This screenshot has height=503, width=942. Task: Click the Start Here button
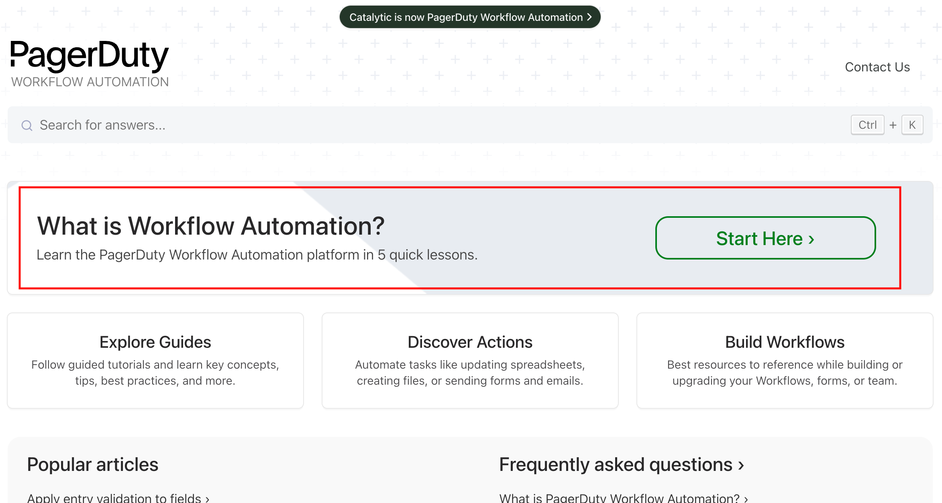coord(765,238)
